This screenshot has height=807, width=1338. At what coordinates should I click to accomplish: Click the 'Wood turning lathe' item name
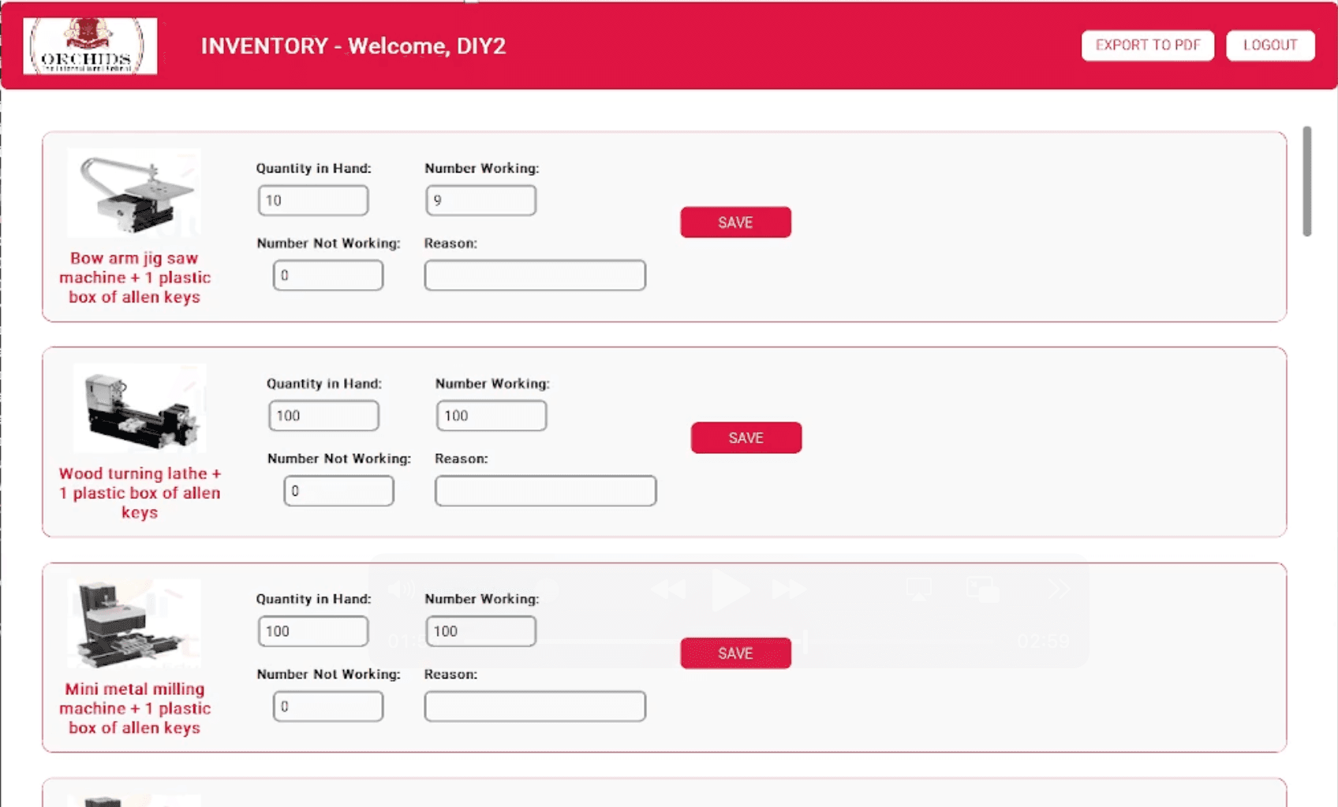pos(140,493)
